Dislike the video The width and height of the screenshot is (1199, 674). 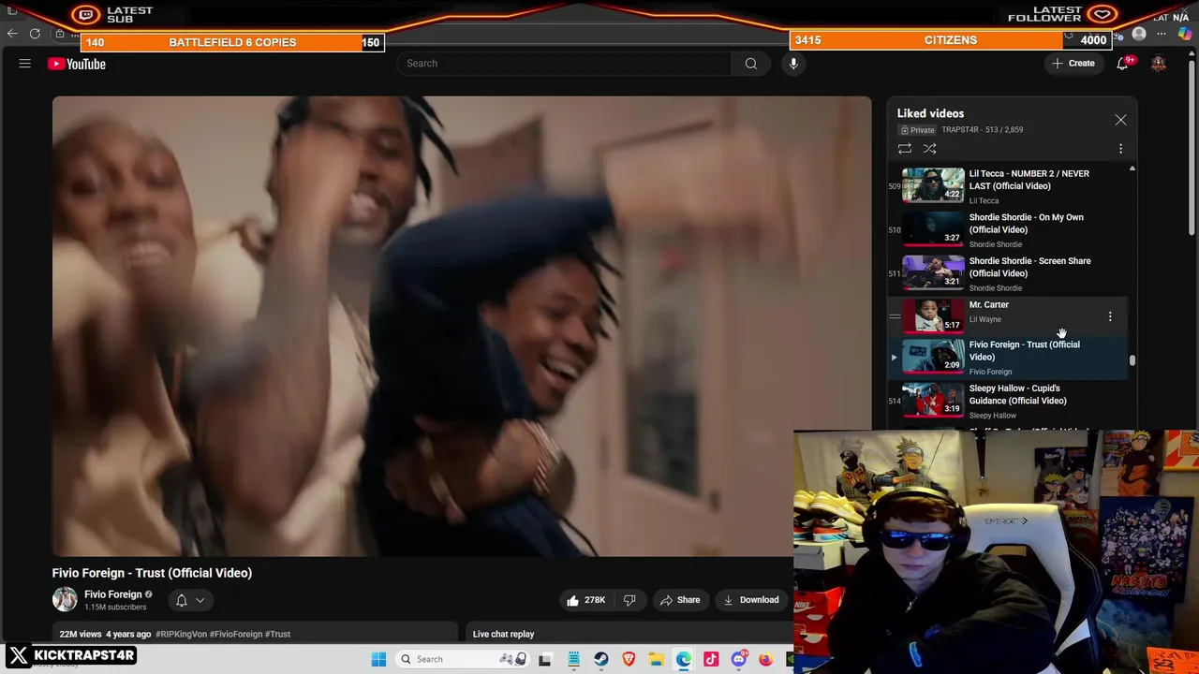click(x=629, y=600)
